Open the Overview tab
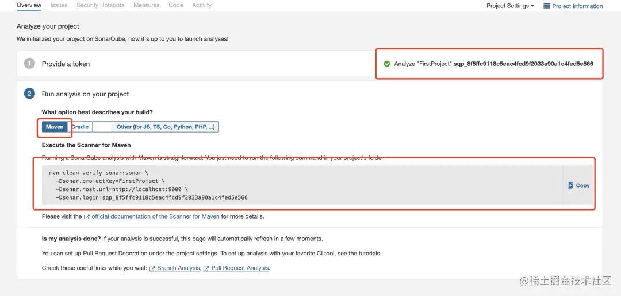 29,5
